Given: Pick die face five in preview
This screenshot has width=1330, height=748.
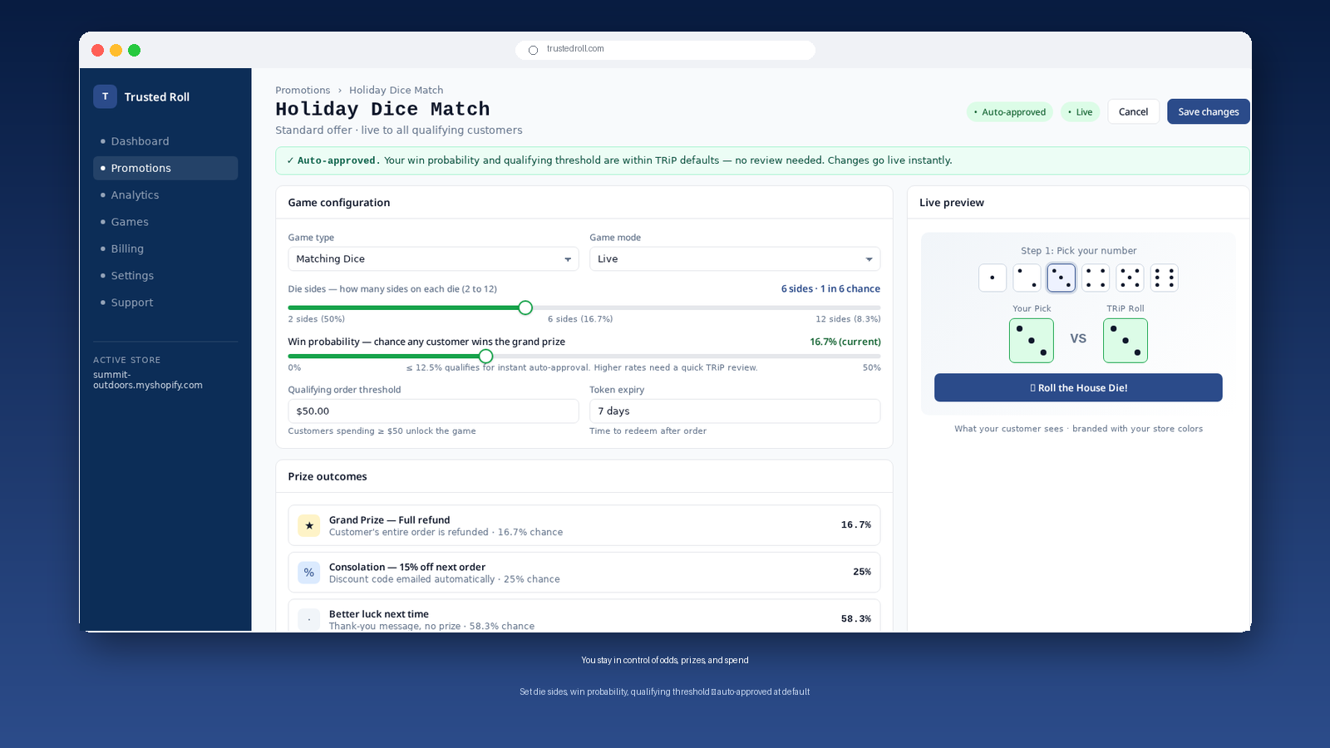Looking at the screenshot, I should tap(1130, 278).
